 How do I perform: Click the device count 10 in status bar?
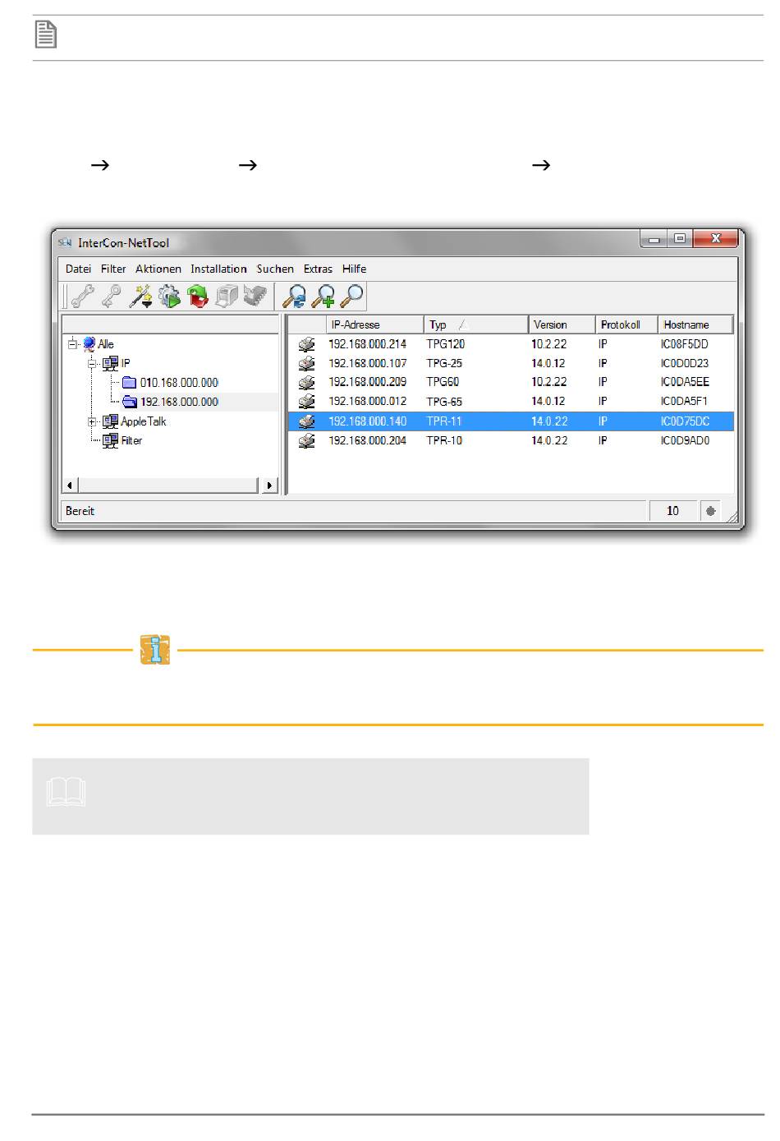[x=672, y=511]
